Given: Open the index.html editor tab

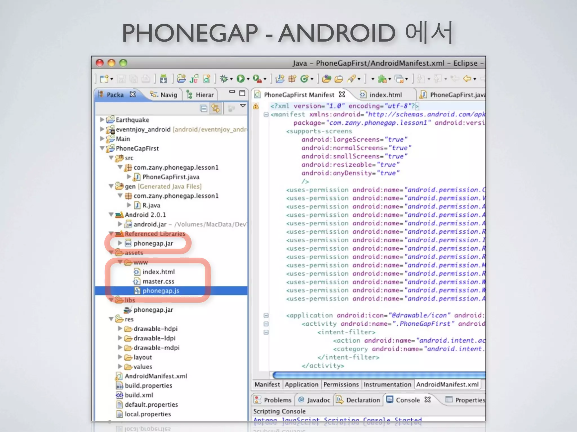Looking at the screenshot, I should pyautogui.click(x=381, y=95).
